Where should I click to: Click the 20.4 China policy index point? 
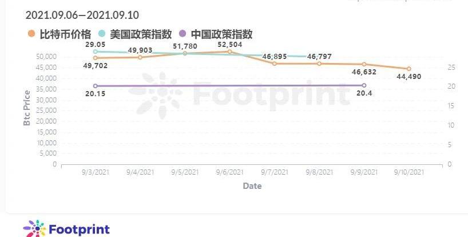pyautogui.click(x=364, y=85)
